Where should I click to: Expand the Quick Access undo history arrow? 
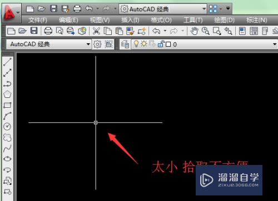tap(98, 8)
